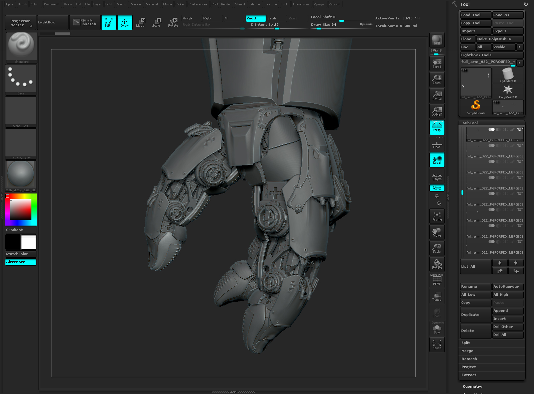534x394 pixels.
Task: Select the Cylinder3D tool thumbnail
Action: (x=508, y=75)
